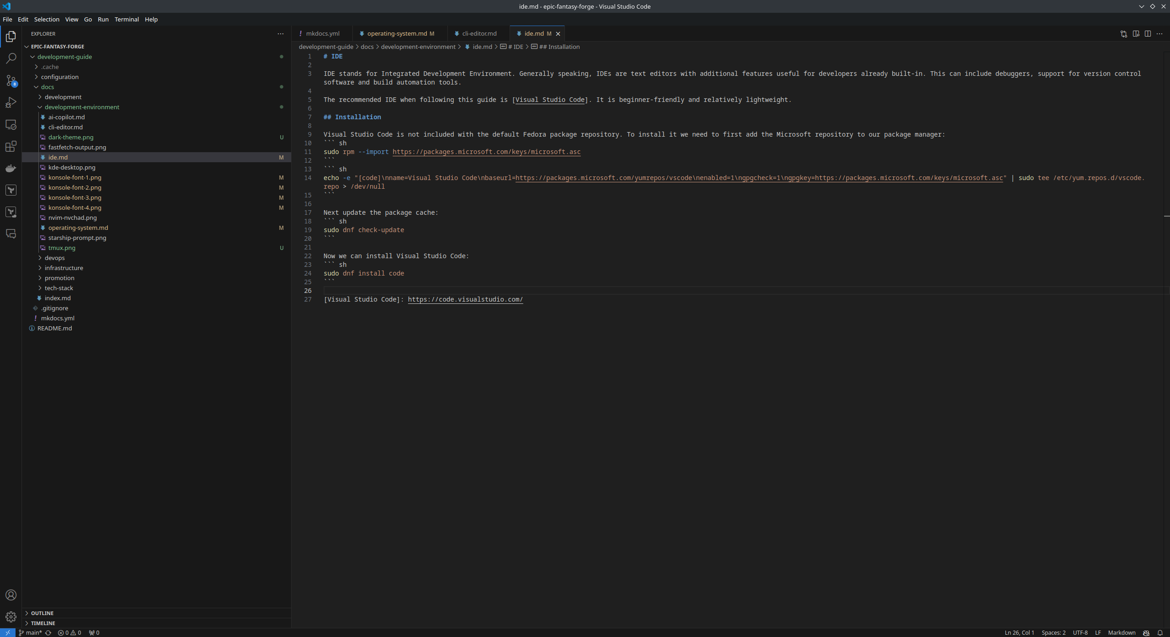Click the Markdown language mode button

1122,633
